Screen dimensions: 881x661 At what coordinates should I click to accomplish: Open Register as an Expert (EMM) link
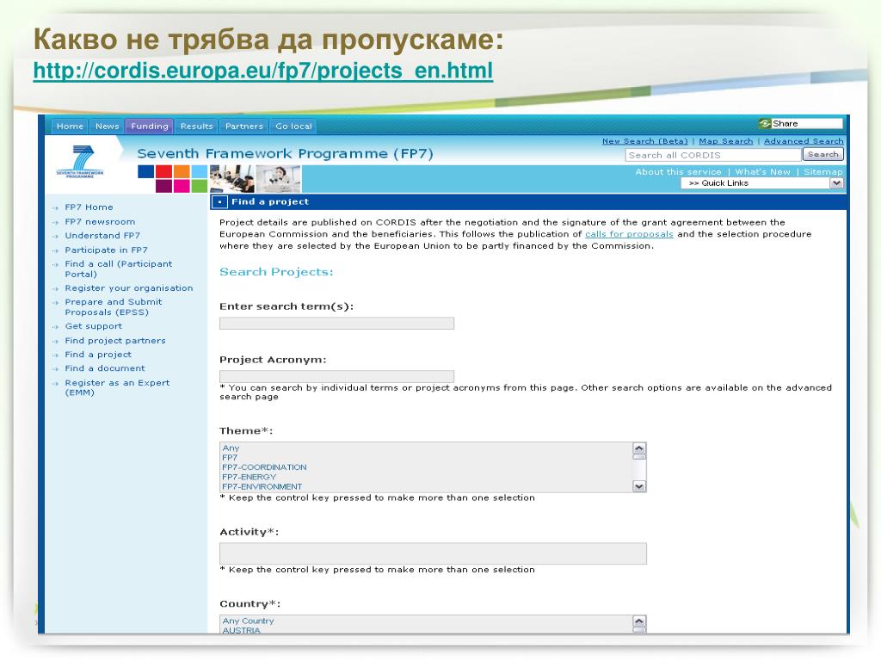click(117, 388)
